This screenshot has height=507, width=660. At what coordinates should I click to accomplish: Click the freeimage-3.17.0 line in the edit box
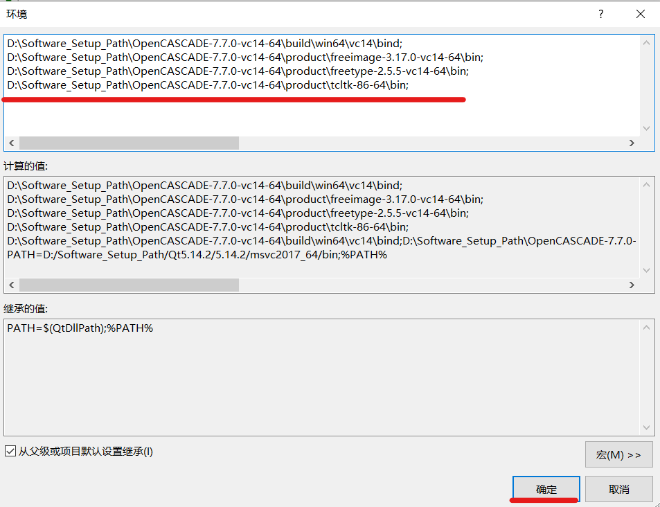(x=245, y=57)
